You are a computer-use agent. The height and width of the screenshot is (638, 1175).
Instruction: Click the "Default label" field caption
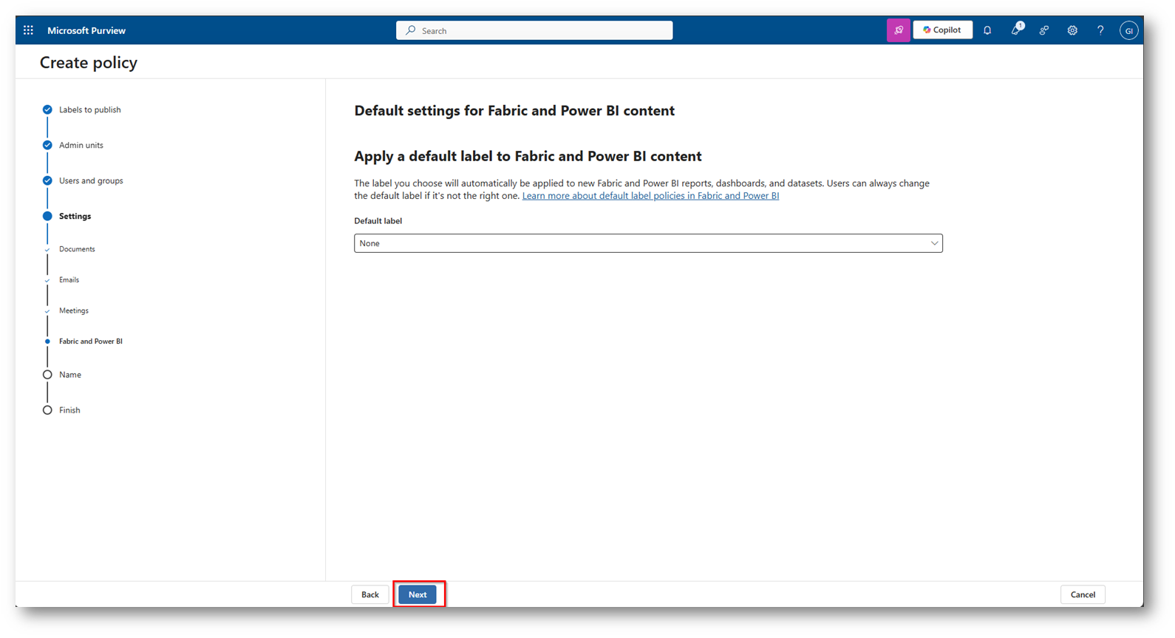pyautogui.click(x=378, y=221)
